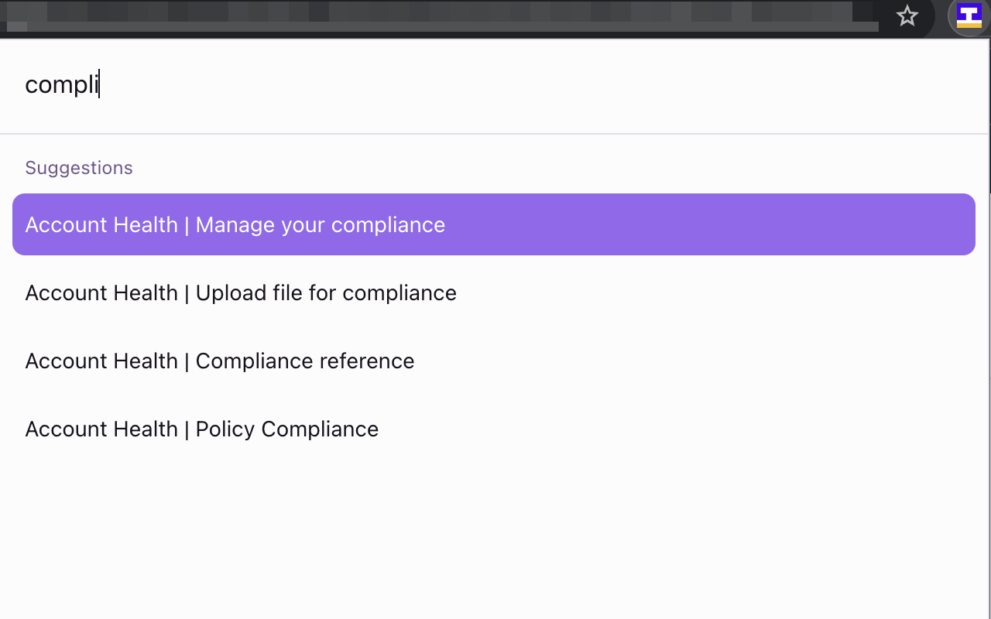Choose the Upload file for compliance suggestion
The image size is (991, 619).
[241, 292]
